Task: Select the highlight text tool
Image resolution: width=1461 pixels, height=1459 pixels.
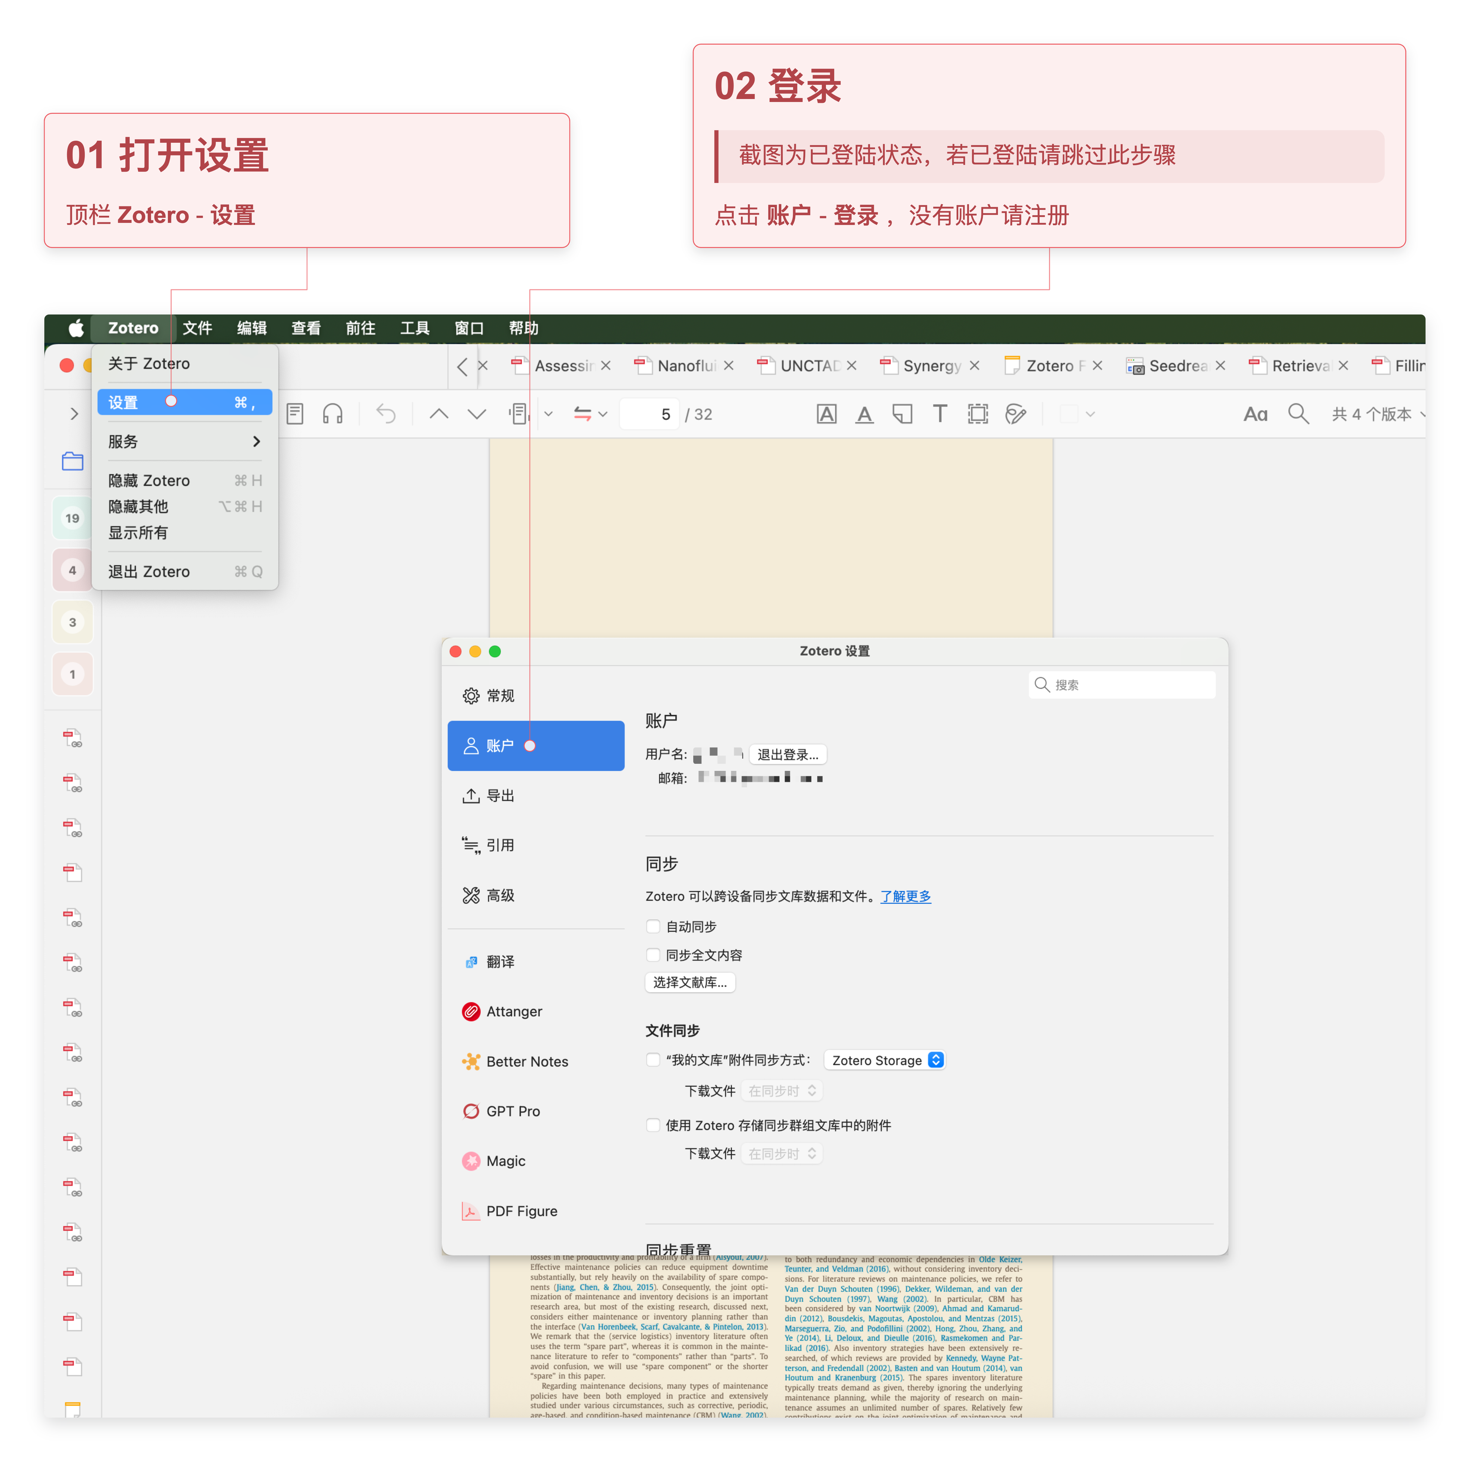Action: pos(826,414)
